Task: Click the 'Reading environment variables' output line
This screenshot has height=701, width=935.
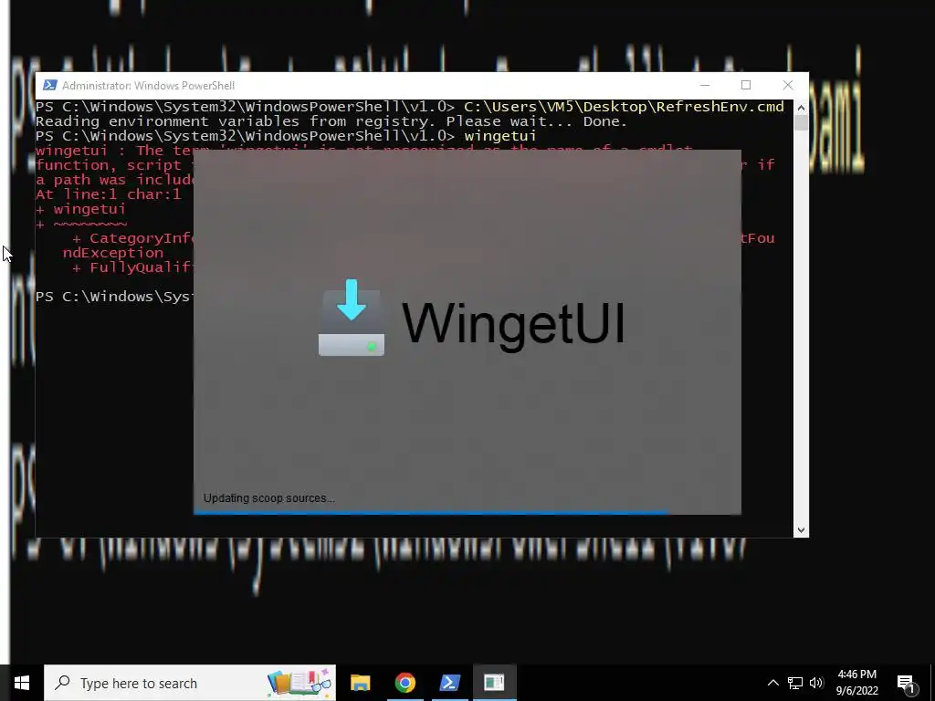Action: pos(331,121)
